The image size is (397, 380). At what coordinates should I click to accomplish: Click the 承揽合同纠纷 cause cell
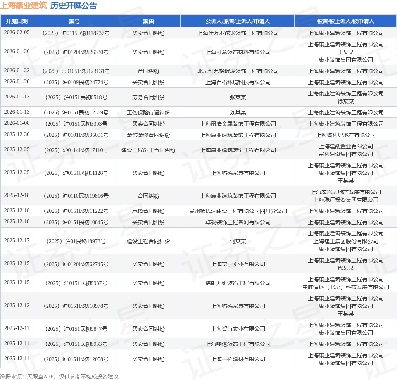(x=148, y=211)
